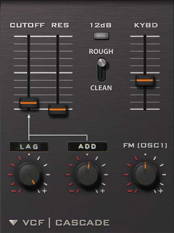Image resolution: width=174 pixels, height=233 pixels.
Task: Click the ADD modulation amount knob
Action: click(x=87, y=175)
